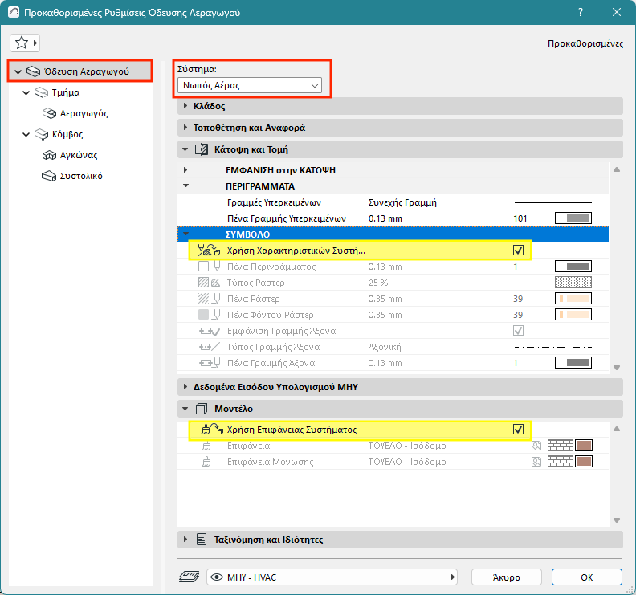Collapse the ΣΥΜΒΟΛΟ group
This screenshot has height=595, width=636.
185,234
